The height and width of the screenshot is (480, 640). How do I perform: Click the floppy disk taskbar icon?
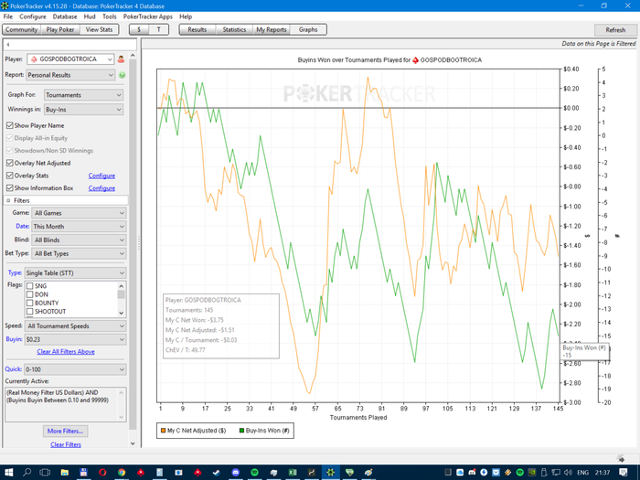point(83,473)
